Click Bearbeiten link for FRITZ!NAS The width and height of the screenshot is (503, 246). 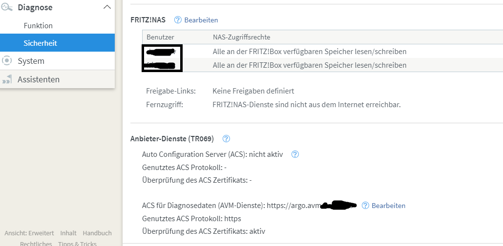click(x=201, y=20)
